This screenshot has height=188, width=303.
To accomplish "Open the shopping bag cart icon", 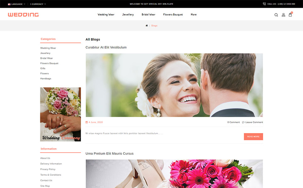I will pyautogui.click(x=290, y=14).
